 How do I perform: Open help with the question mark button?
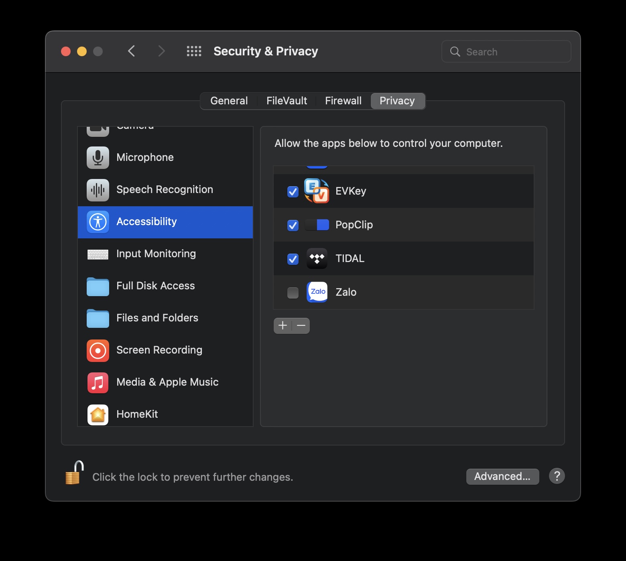[x=557, y=476]
